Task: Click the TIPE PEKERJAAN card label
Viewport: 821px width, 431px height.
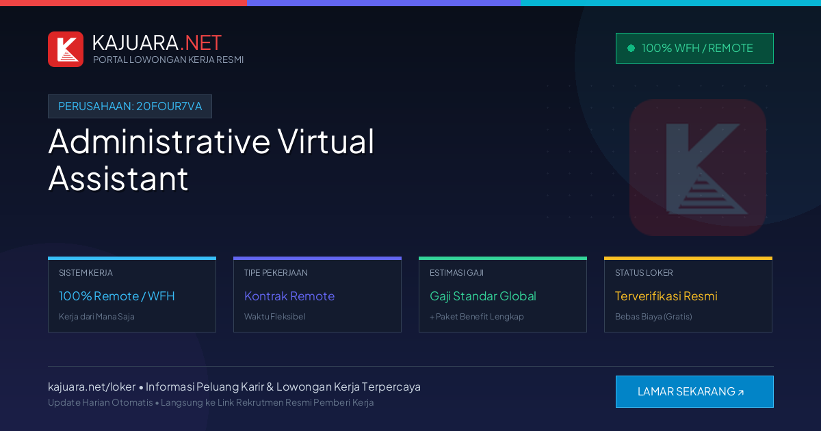Action: point(276,272)
